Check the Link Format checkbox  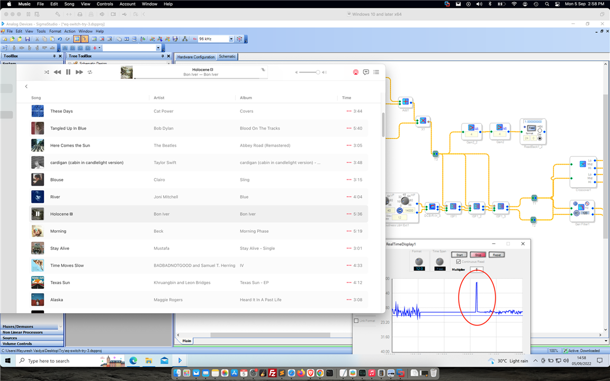point(356,321)
